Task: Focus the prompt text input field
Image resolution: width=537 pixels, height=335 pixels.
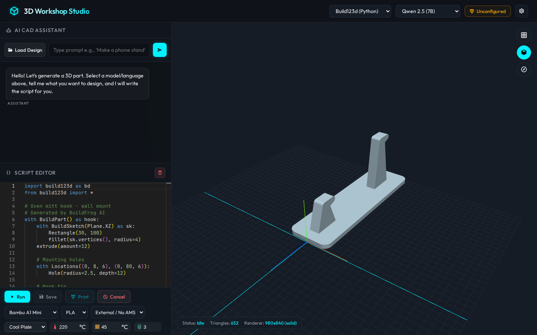Action: (99, 50)
